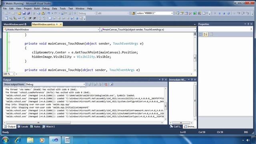256x144 pixels.
Task: Open the 100 % zoom dropdown
Action: pyautogui.click(x=13, y=74)
